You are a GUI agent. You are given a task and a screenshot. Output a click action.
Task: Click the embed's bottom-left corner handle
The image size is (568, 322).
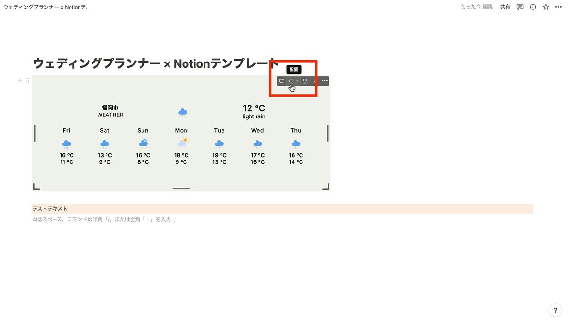tap(36, 187)
